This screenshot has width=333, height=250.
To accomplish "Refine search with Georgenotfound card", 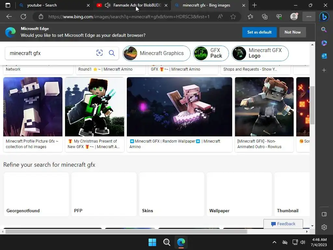I will (36, 194).
